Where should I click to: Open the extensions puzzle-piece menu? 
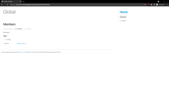151,5
